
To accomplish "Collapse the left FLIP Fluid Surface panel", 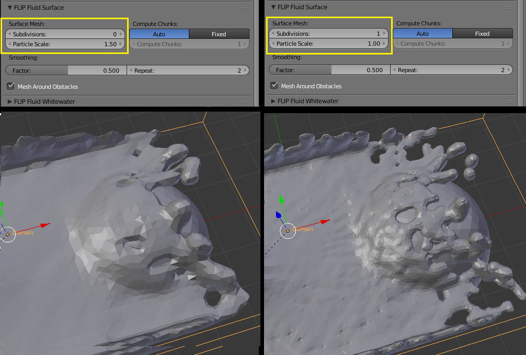I will coord(10,7).
